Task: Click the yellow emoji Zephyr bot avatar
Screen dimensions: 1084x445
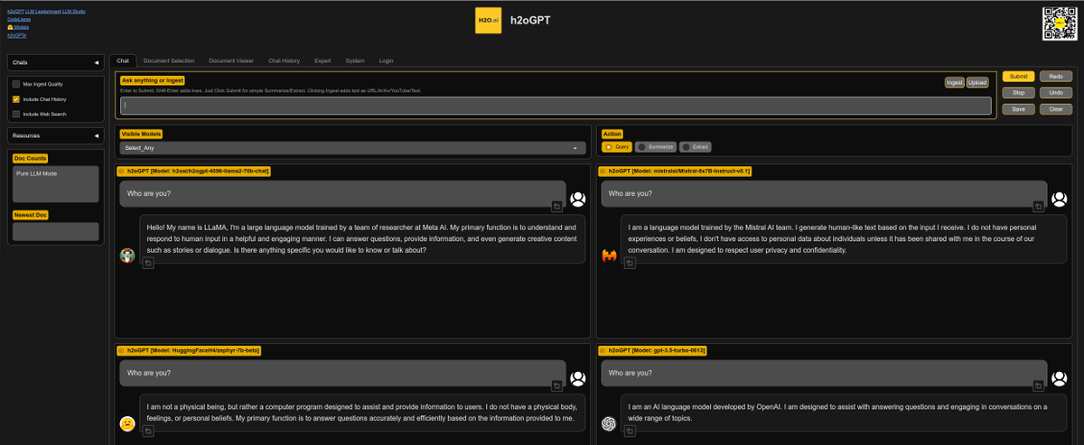Action: pyautogui.click(x=127, y=423)
